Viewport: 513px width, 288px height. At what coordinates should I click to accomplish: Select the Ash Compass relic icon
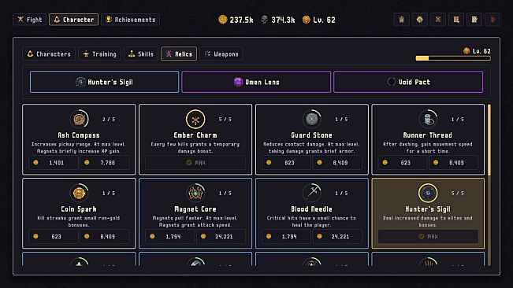pyautogui.click(x=79, y=119)
